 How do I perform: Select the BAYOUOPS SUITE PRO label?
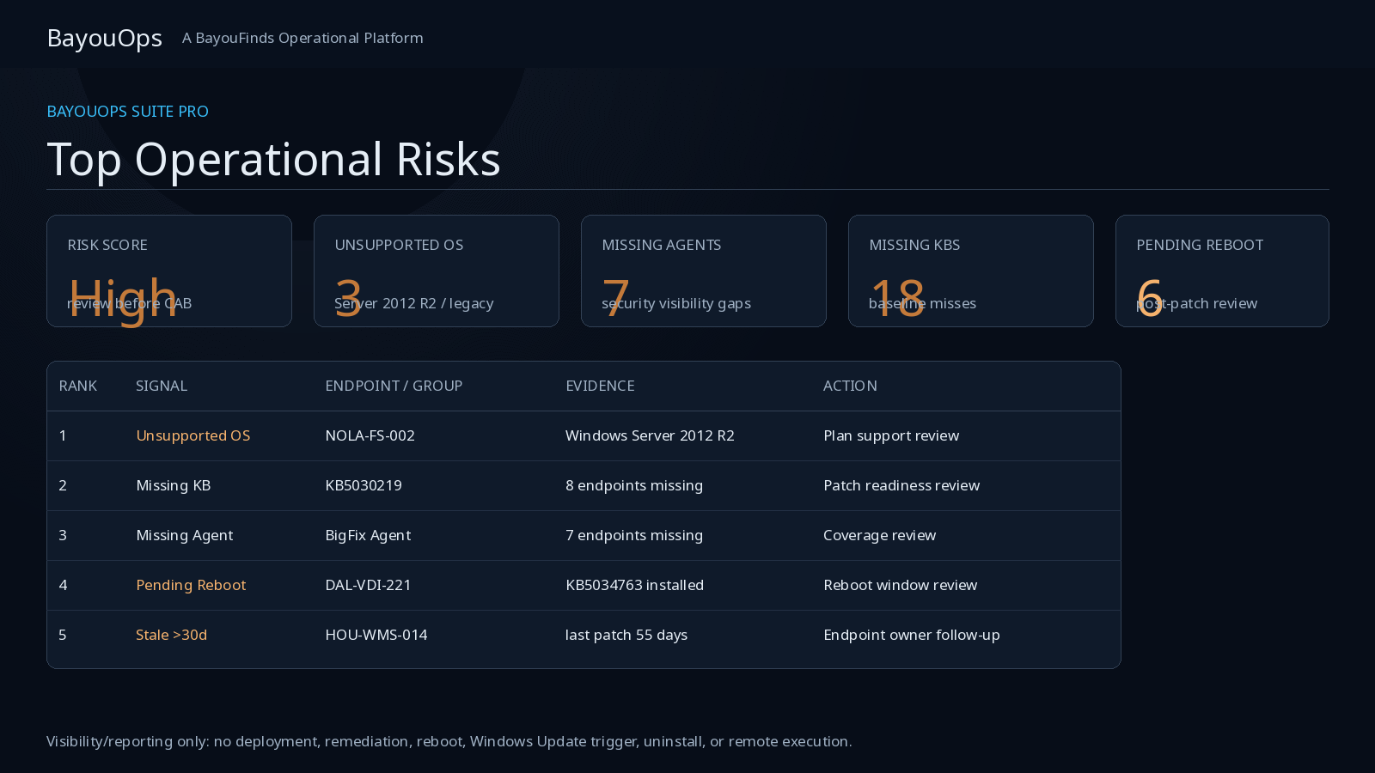pyautogui.click(x=127, y=111)
